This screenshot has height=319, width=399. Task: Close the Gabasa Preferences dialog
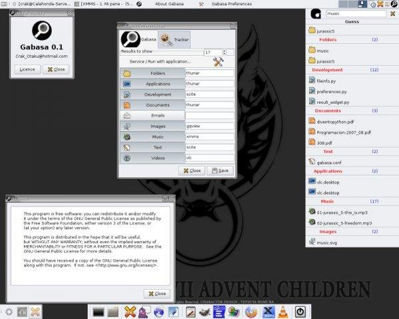(192, 170)
